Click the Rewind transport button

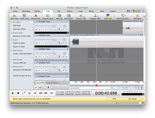click(x=40, y=93)
